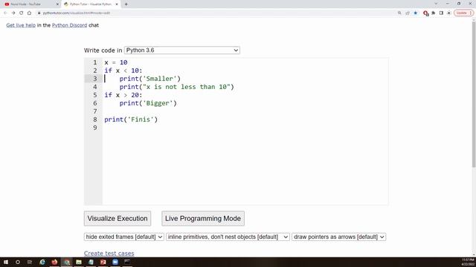The height and width of the screenshot is (267, 476).
Task: Launch Internet Explorer from taskbar
Action: pos(42,262)
